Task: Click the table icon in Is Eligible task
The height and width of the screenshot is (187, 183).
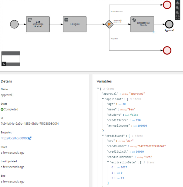Action: tap(66, 20)
